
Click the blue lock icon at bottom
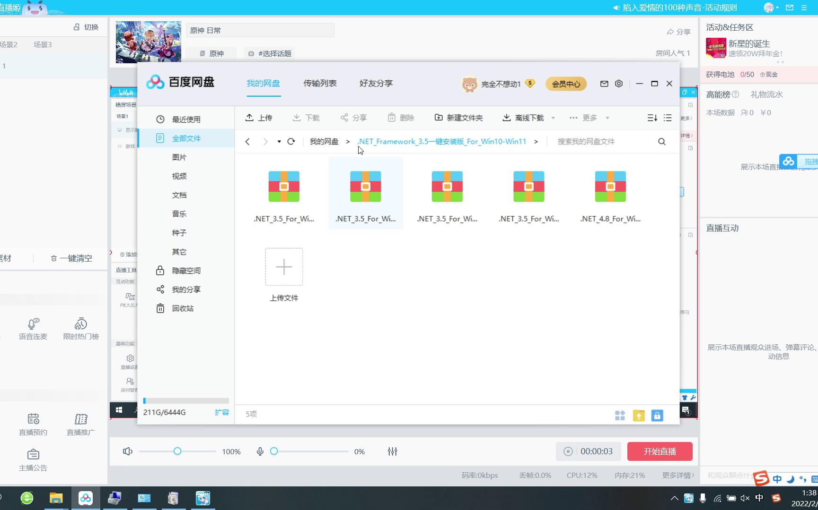(657, 415)
